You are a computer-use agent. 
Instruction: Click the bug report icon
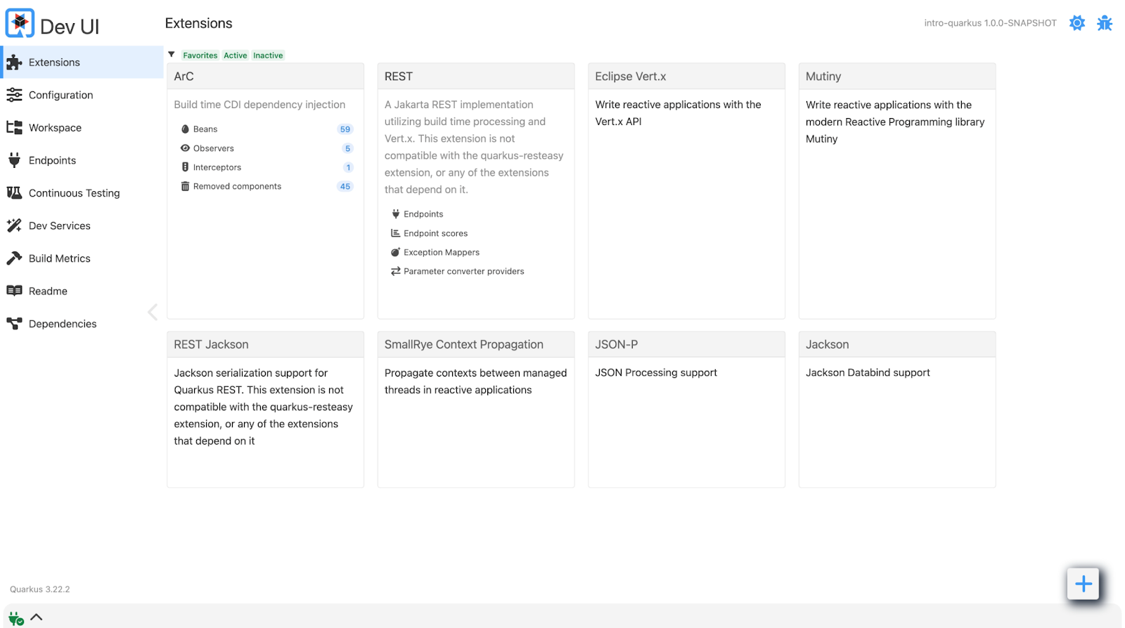(1105, 23)
